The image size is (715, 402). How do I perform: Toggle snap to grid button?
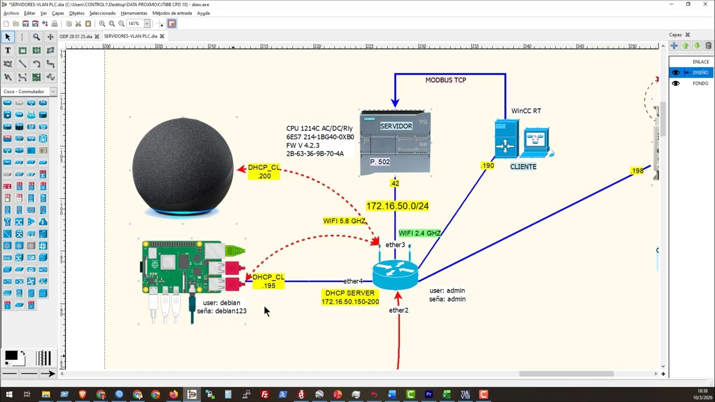pos(161,23)
